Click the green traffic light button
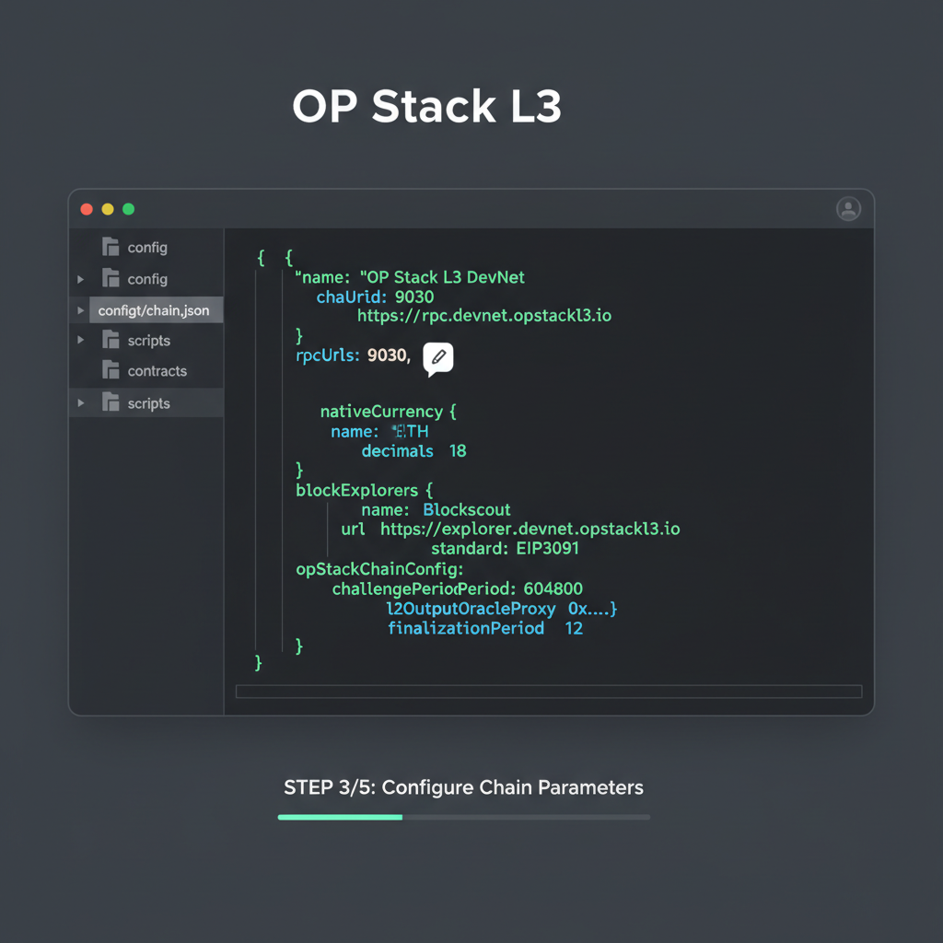 128,208
